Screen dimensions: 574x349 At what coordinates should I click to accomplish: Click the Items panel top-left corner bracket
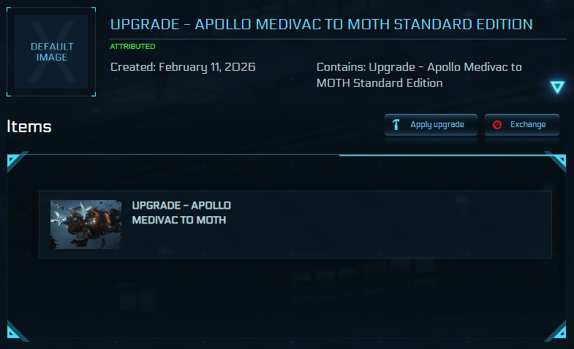click(x=16, y=161)
